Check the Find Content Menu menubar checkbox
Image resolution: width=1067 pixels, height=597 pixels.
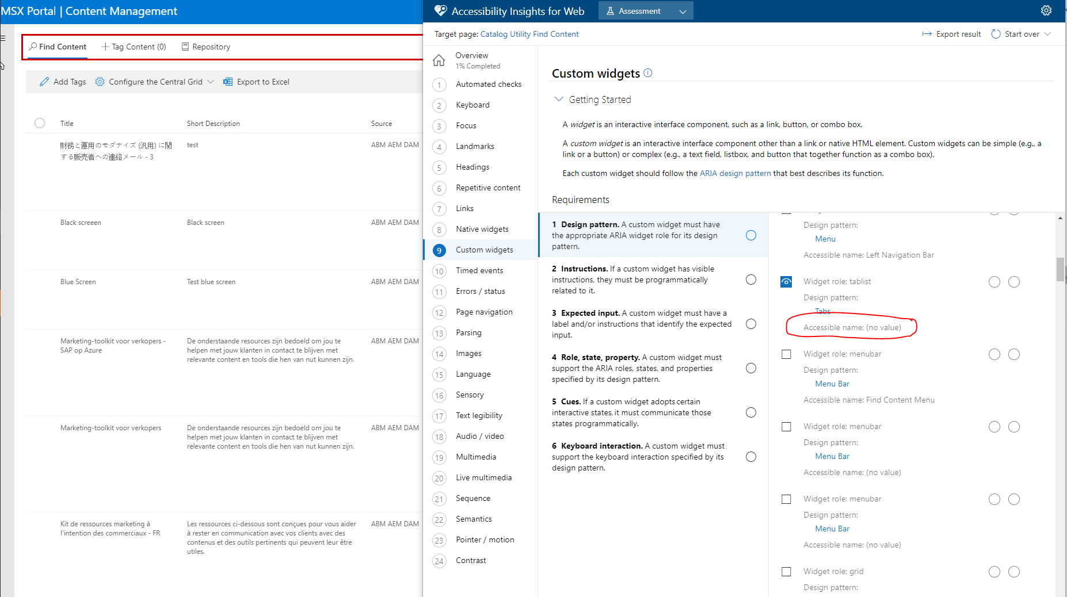[786, 354]
